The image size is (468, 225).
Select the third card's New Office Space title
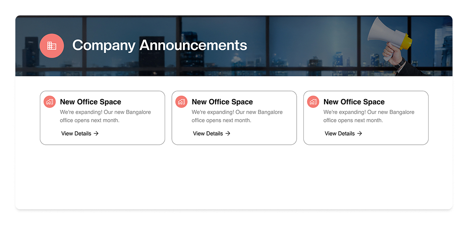[354, 102]
